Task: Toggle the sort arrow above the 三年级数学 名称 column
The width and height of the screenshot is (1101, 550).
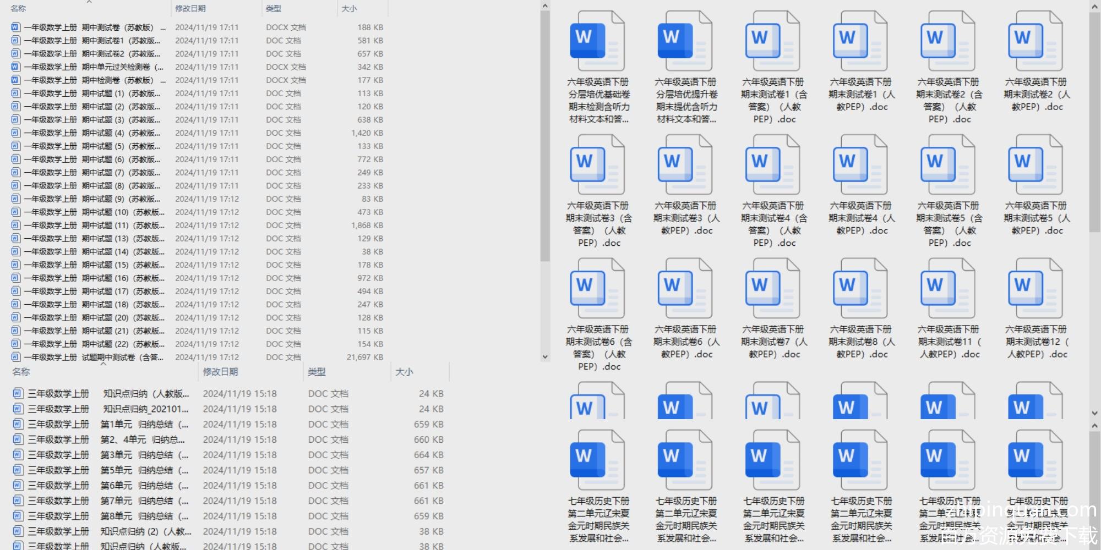Action: pos(103,364)
